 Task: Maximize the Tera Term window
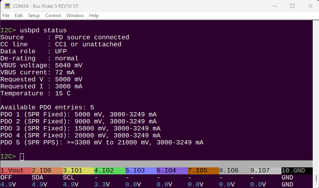(x=292, y=6)
